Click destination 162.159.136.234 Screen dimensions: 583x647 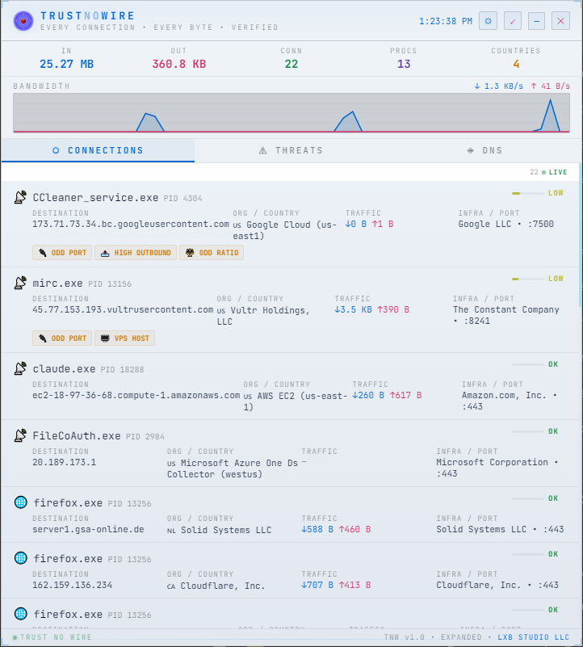tap(72, 585)
